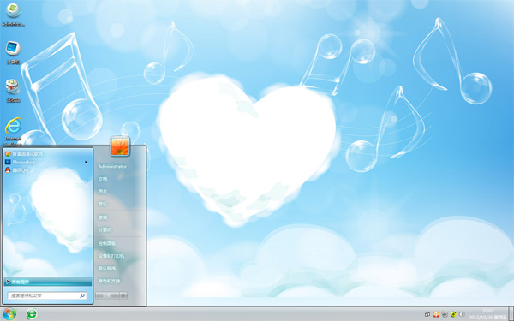This screenshot has height=321, width=514.
Task: Open 文档 (Documents) in Start menu
Action: 103,179
